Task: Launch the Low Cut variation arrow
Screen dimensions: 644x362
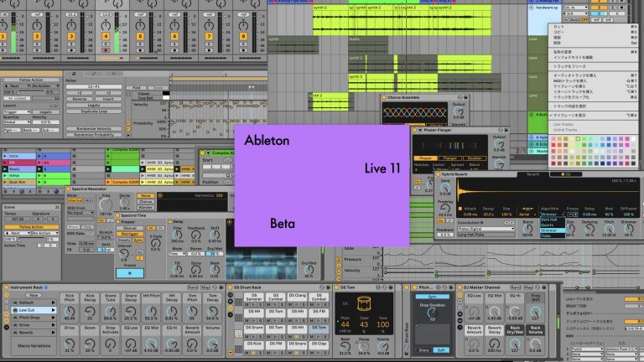Action: pyautogui.click(x=53, y=310)
